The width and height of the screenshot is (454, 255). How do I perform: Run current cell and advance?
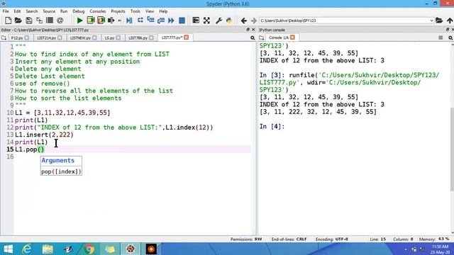pos(101,21)
